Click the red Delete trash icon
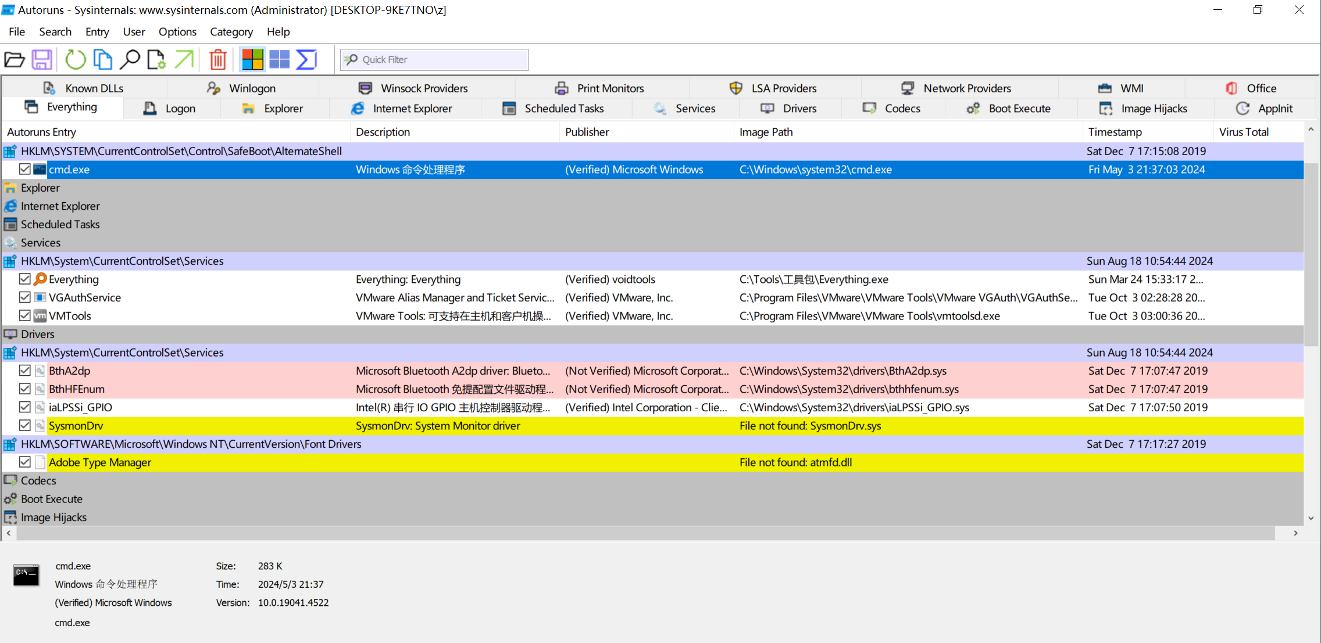Viewport: 1321px width, 643px height. tap(218, 59)
